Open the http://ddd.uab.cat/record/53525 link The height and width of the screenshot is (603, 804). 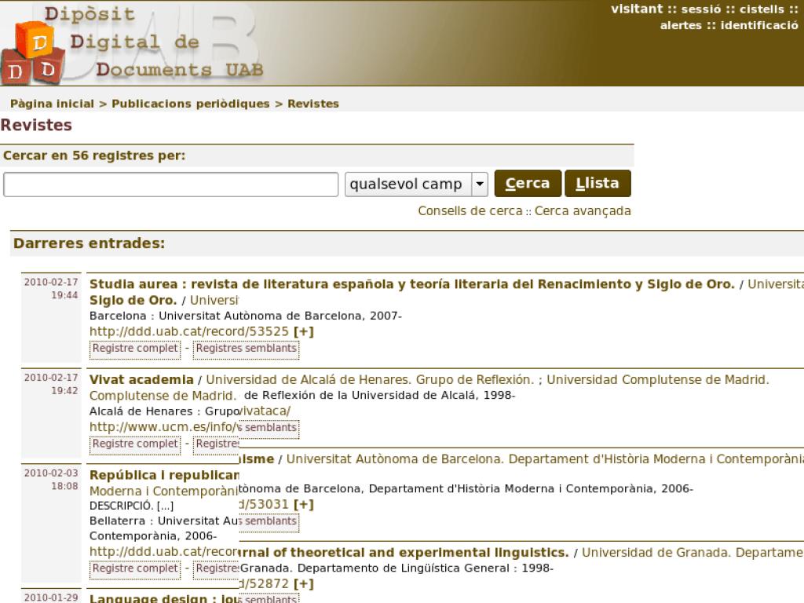point(188,331)
